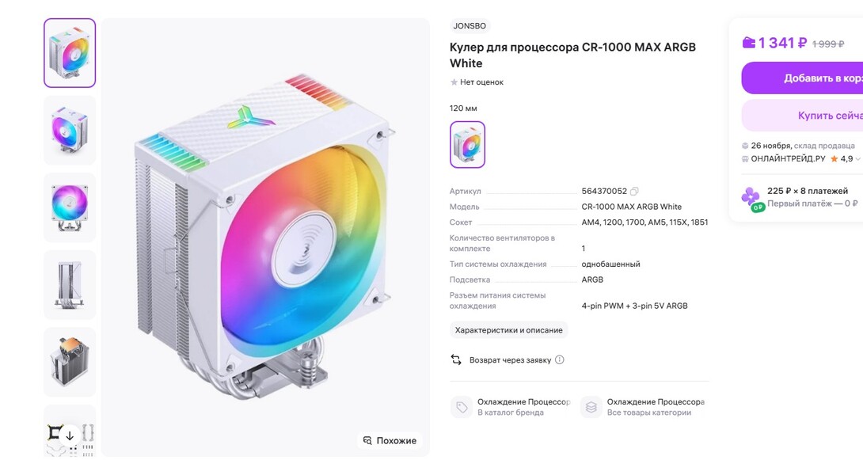This screenshot has height=460, width=863.
Task: Click the Похожие similar items button
Action: click(390, 440)
